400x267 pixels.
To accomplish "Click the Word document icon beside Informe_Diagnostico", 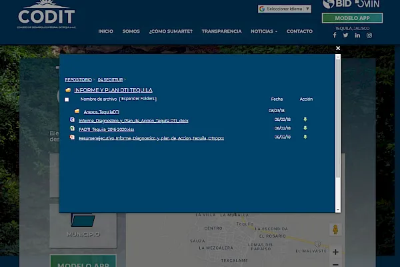I will pyautogui.click(x=72, y=119).
